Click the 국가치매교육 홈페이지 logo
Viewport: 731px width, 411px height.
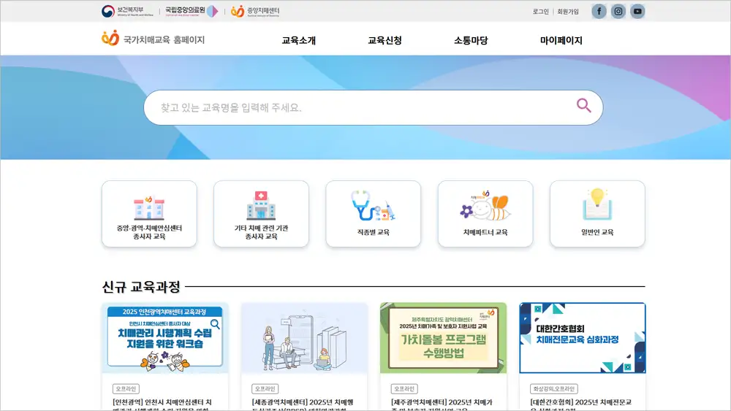click(154, 39)
